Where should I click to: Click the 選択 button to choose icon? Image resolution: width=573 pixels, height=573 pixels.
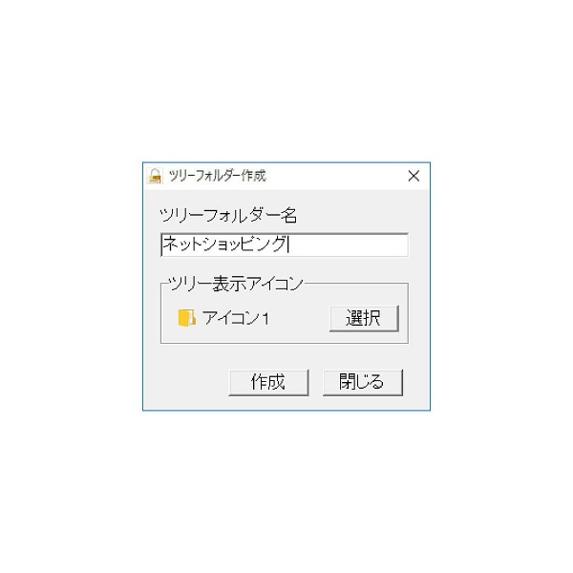click(364, 319)
